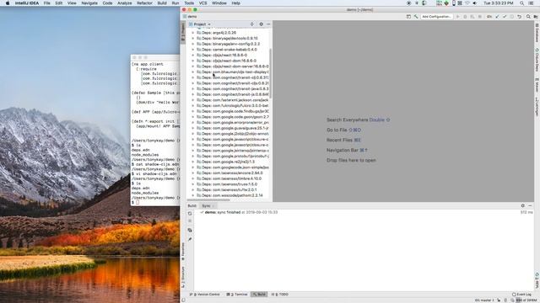Click the Run with Coverage toolbar icon
This screenshot has height=303, width=540.
(x=472, y=17)
